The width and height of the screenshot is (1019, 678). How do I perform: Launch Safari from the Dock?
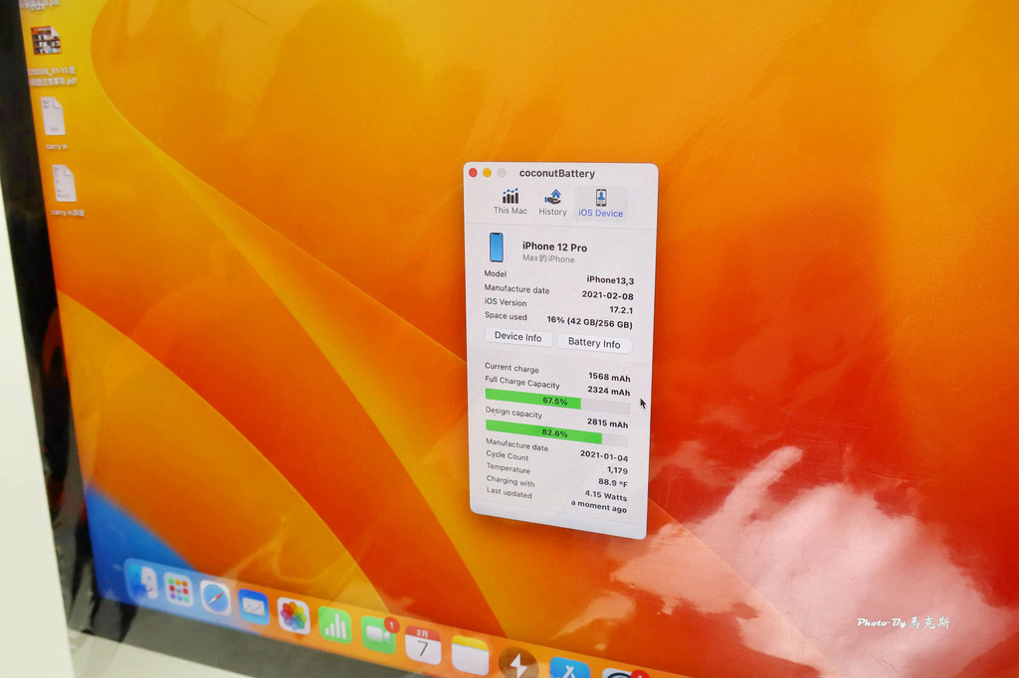pos(215,598)
